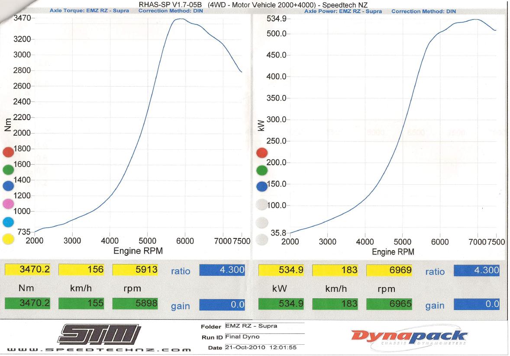Viewport: 510px width, 356px height.
Task: Click the blue run circle beside torque graph
Action: click(9, 187)
